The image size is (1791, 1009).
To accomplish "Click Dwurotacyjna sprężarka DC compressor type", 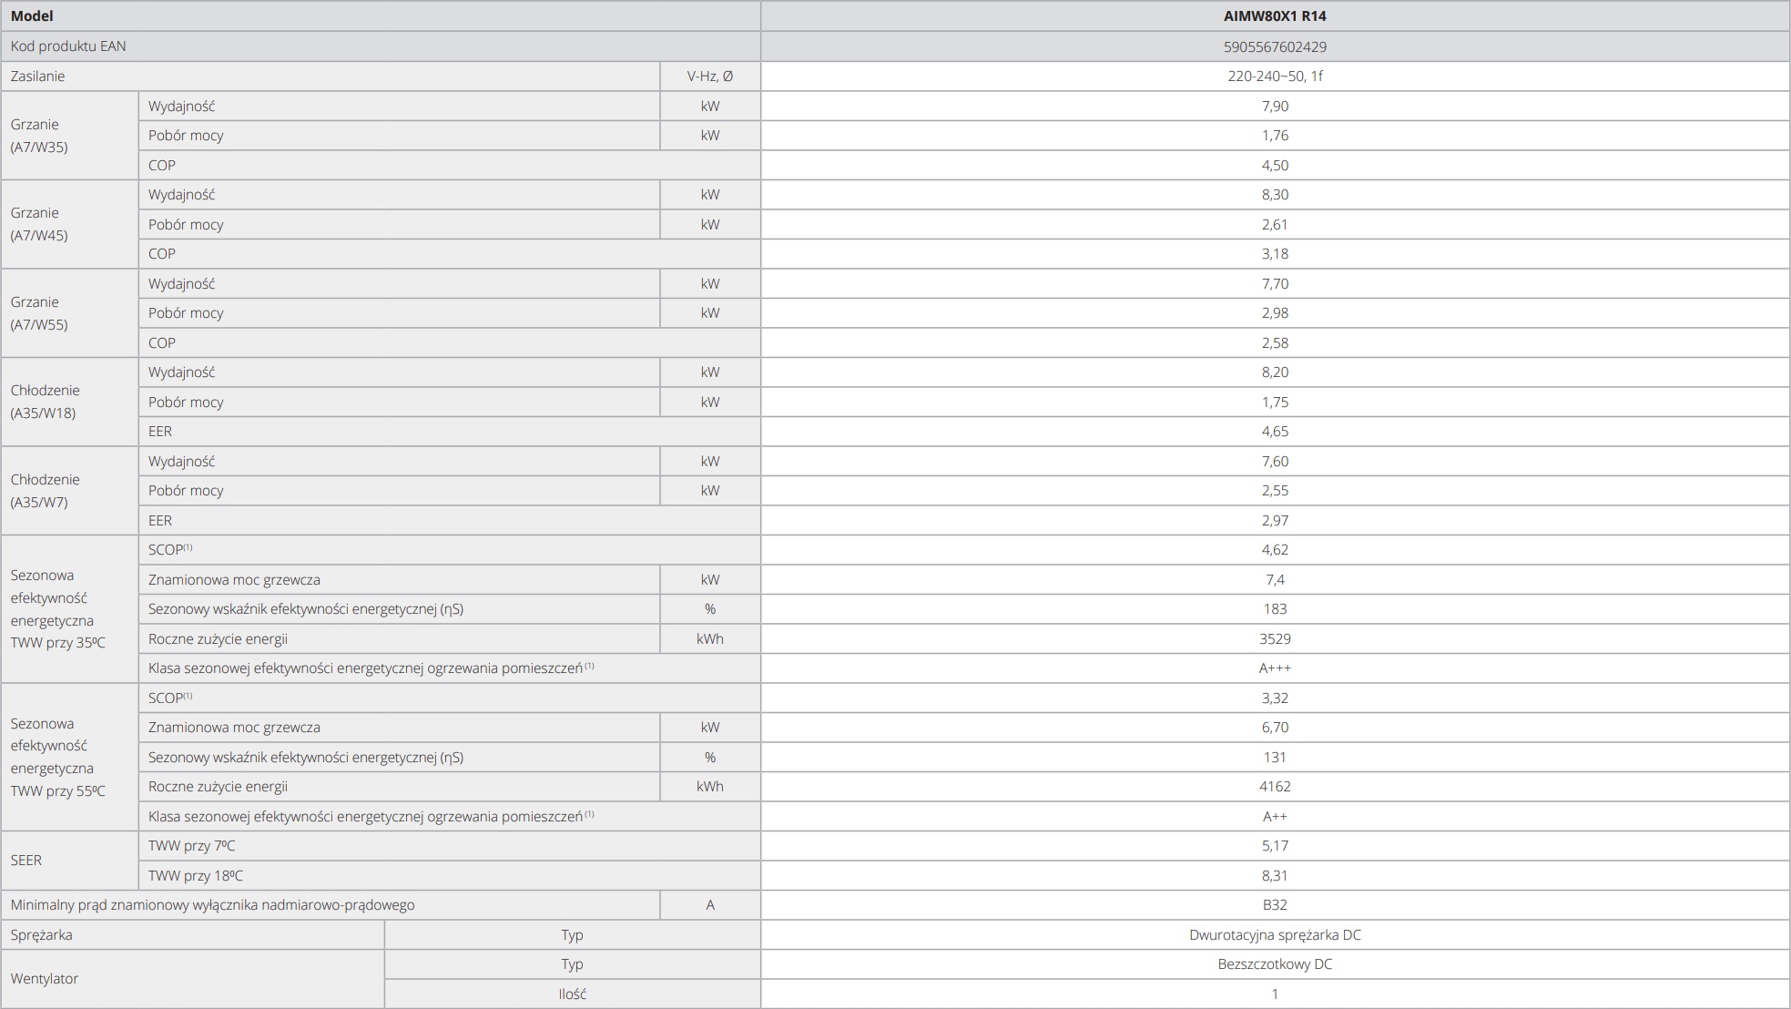I will [x=1275, y=935].
